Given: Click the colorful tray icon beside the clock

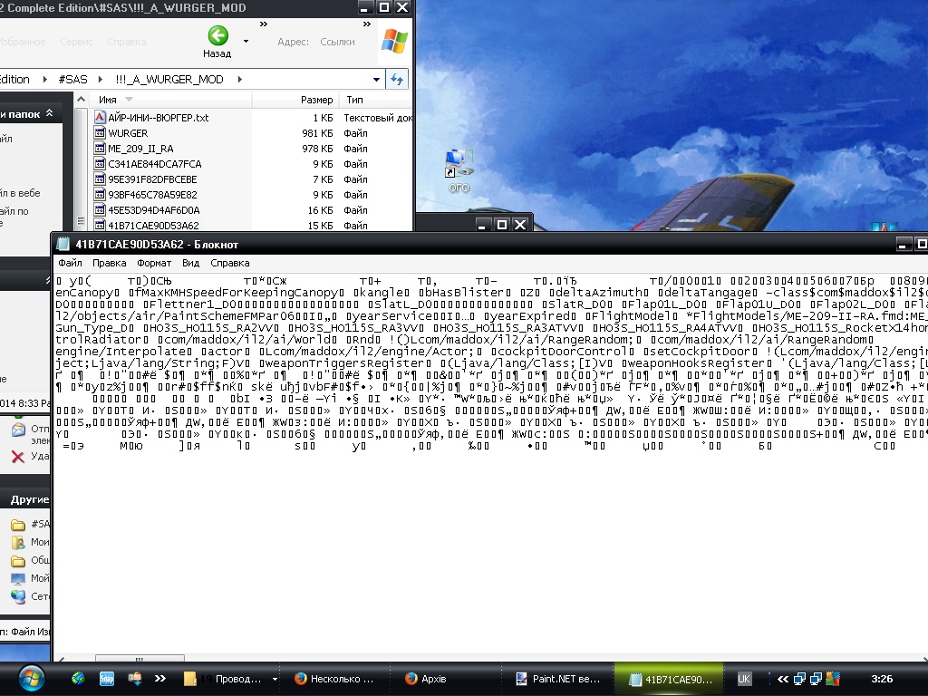Looking at the screenshot, I should [x=833, y=679].
